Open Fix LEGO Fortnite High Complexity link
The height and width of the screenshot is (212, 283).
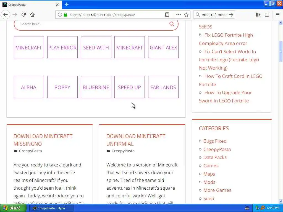point(226,39)
